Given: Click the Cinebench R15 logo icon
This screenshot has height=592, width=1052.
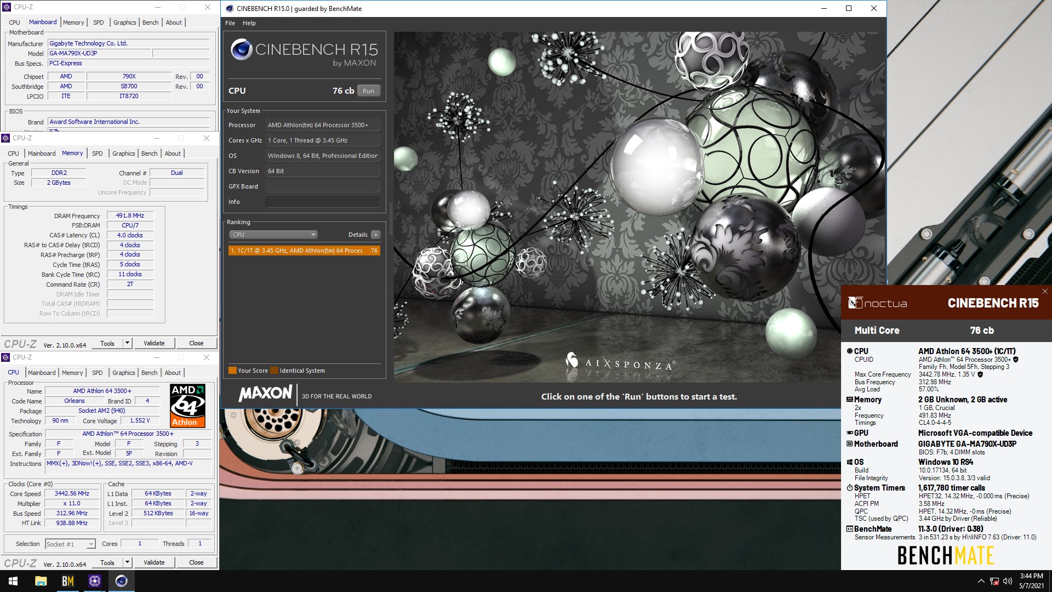Looking at the screenshot, I should [241, 50].
